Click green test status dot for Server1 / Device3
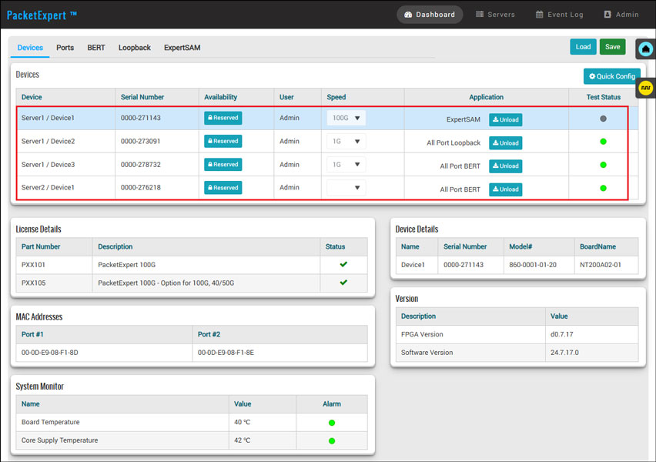656x462 pixels. pos(603,165)
